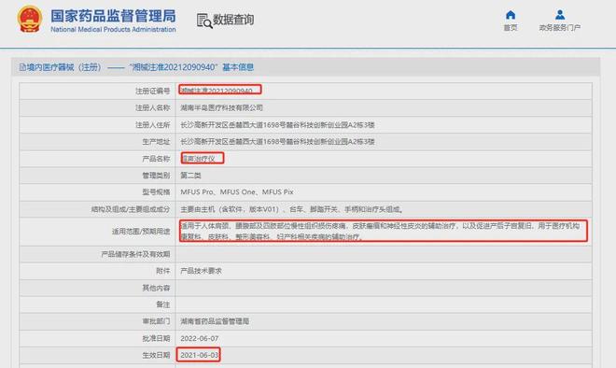Click the 数据查询 heading text
The height and width of the screenshot is (368, 616).
click(233, 20)
